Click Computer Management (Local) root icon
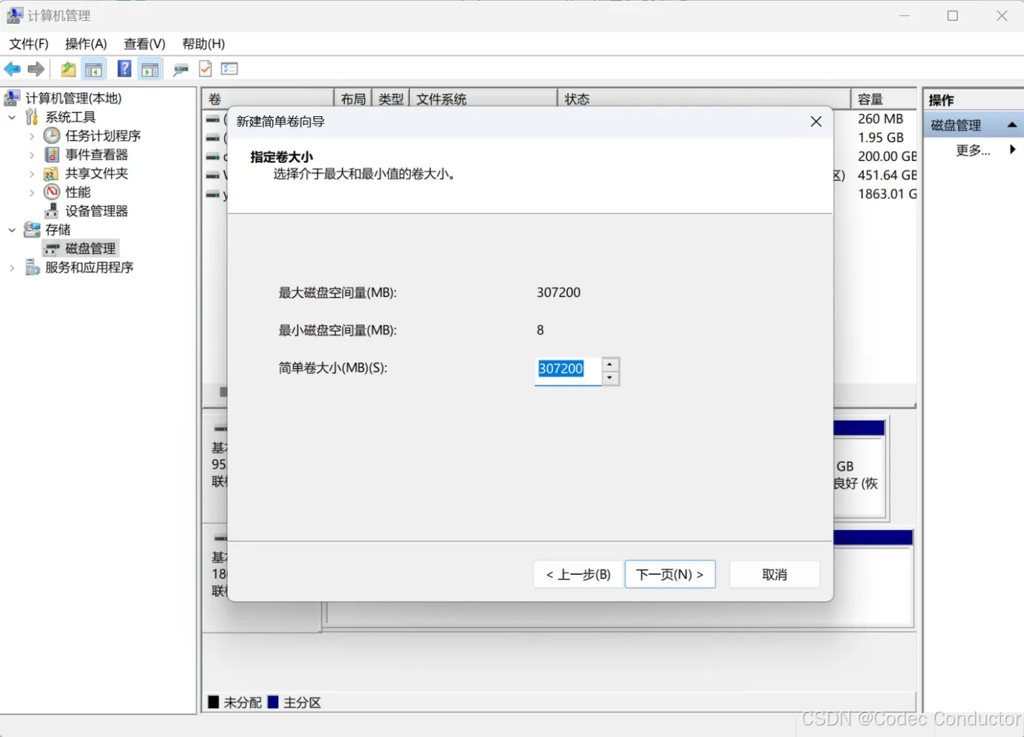 (x=12, y=98)
